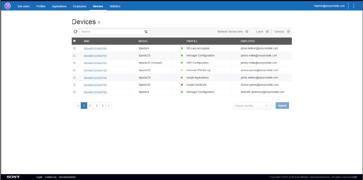Screen dimensions: 363x180
Task: Open the IMEI link in the SD-card encryption row
Action: pyautogui.click(x=95, y=49)
